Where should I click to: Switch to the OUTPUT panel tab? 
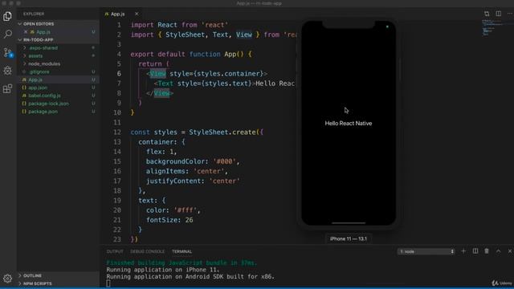tap(115, 251)
